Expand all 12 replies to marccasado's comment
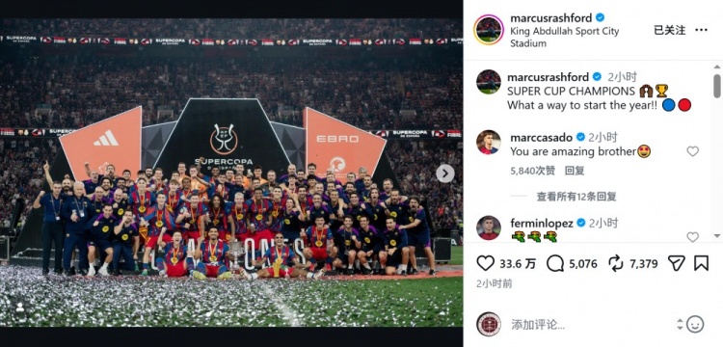 coord(576,197)
